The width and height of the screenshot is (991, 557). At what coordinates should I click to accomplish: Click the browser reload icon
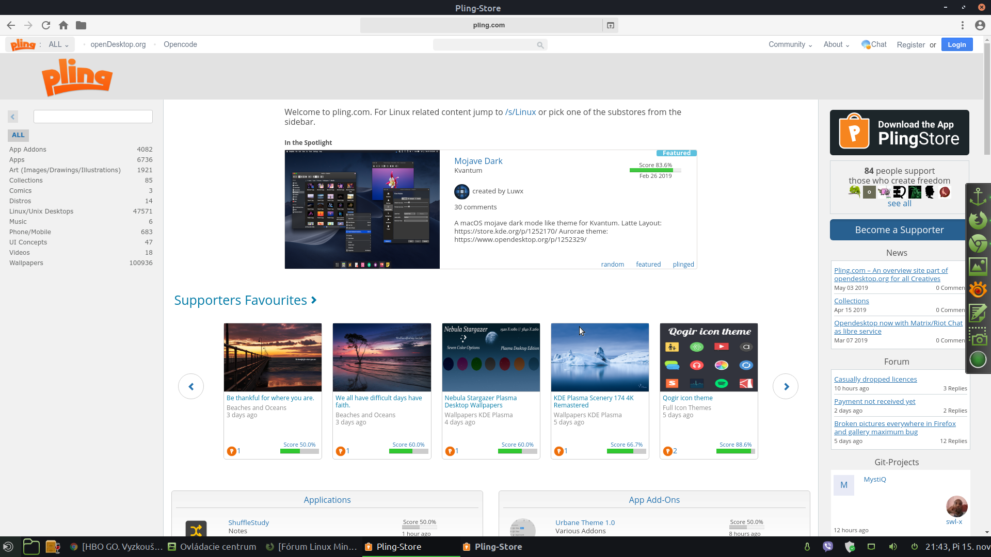(46, 25)
